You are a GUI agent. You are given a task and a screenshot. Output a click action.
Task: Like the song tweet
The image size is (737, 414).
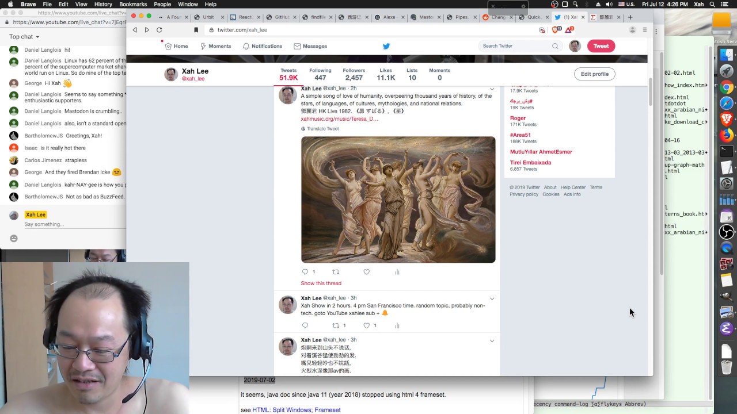[x=366, y=272]
